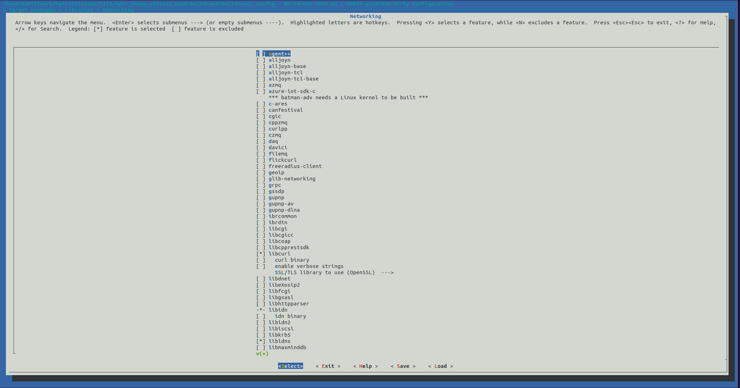Image resolution: width=740 pixels, height=388 pixels.
Task: Select the enable verbose strings option
Action: tap(309, 266)
